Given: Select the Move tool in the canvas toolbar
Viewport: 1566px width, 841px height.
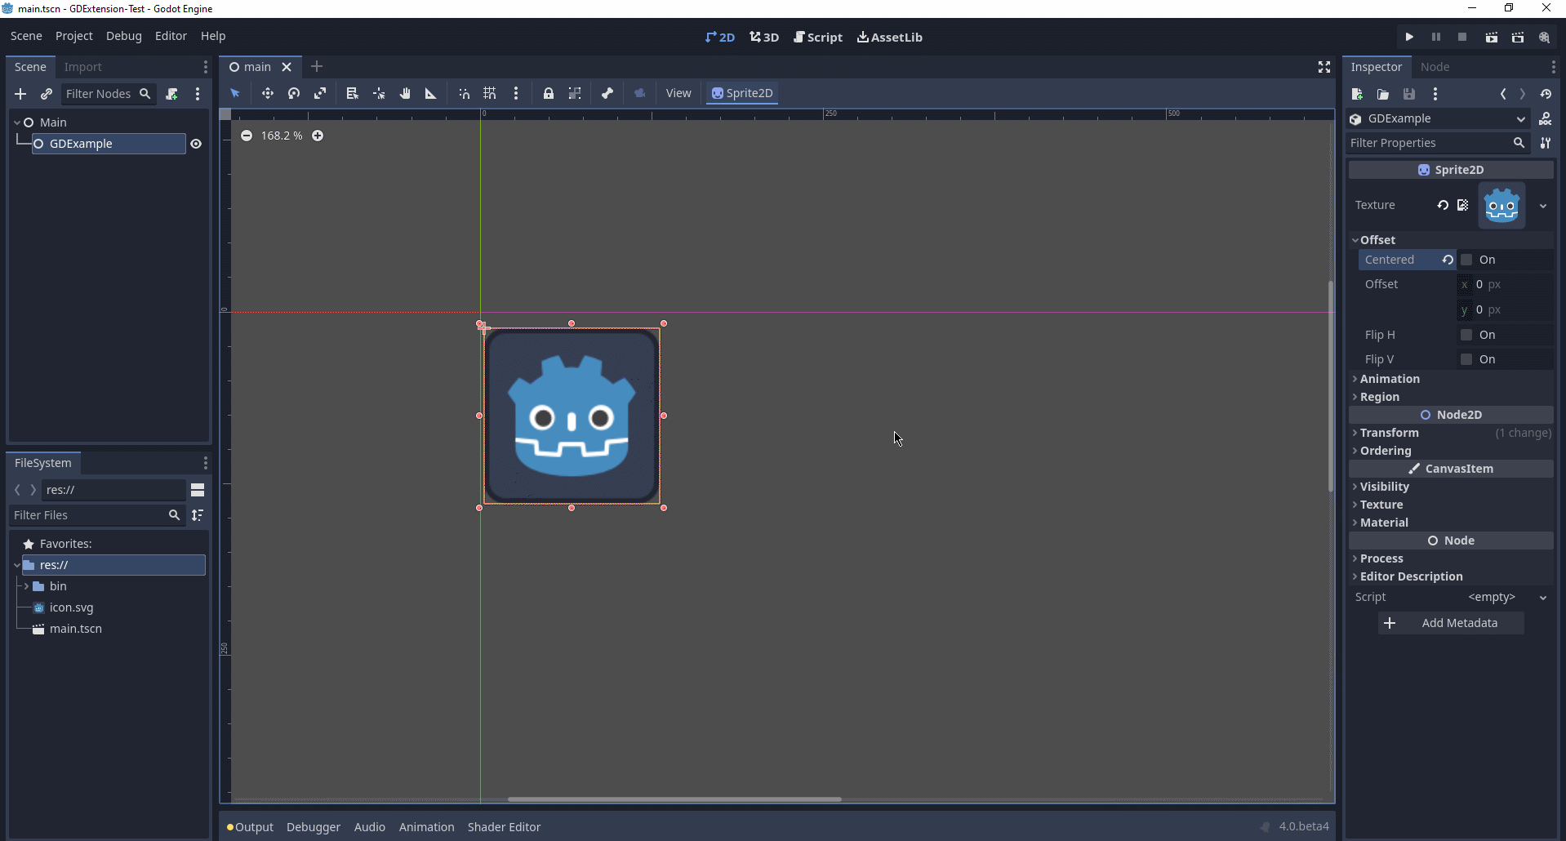Looking at the screenshot, I should coord(267,93).
